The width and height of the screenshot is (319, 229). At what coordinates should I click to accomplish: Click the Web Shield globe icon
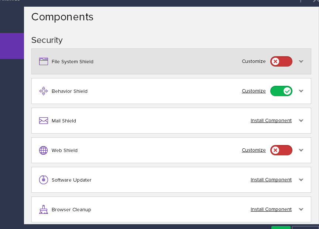pyautogui.click(x=44, y=150)
